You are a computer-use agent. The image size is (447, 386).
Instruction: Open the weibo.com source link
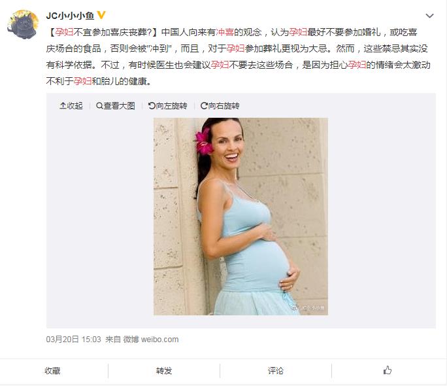click(159, 339)
